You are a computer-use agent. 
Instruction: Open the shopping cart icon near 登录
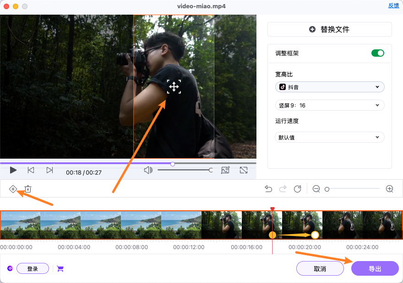tap(60, 268)
